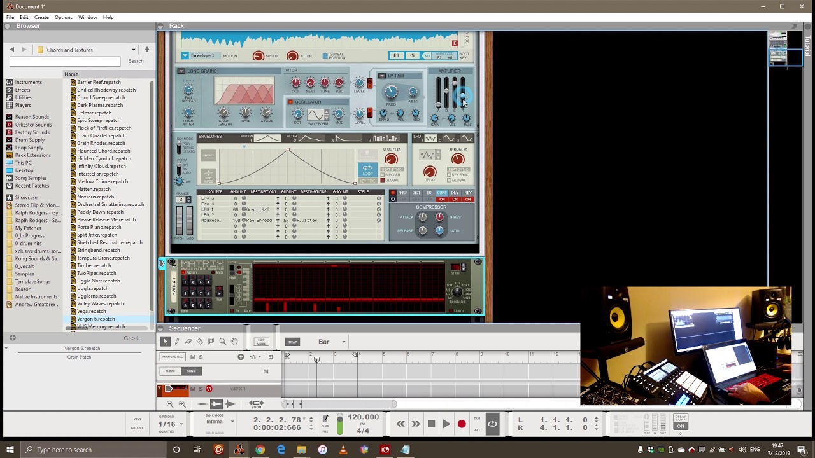
Task: Click the red Record button
Action: 462,424
